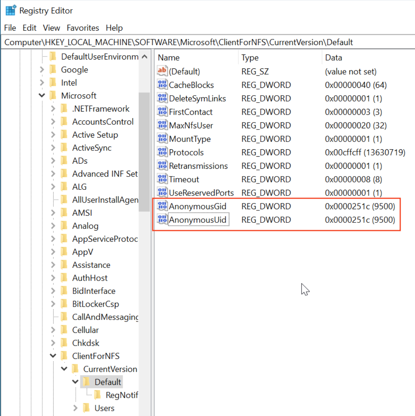
Task: Select the Timeout value icon
Action: [x=162, y=180]
